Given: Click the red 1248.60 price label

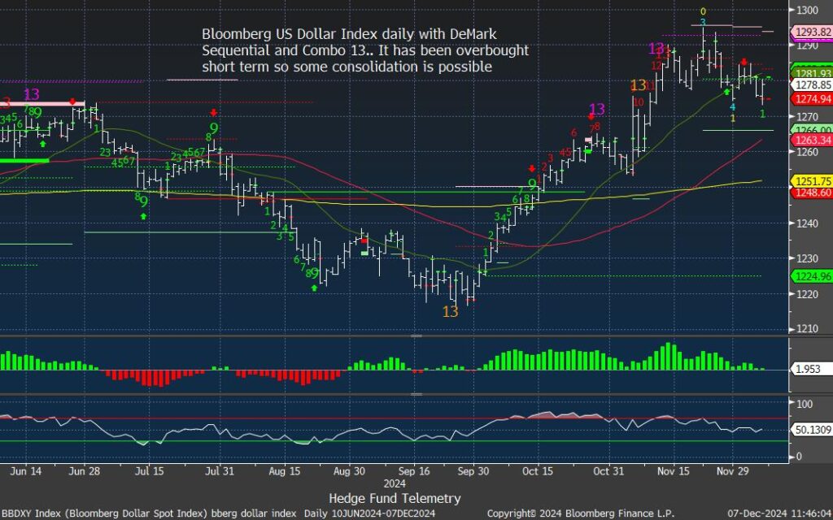Looking at the screenshot, I should point(813,193).
